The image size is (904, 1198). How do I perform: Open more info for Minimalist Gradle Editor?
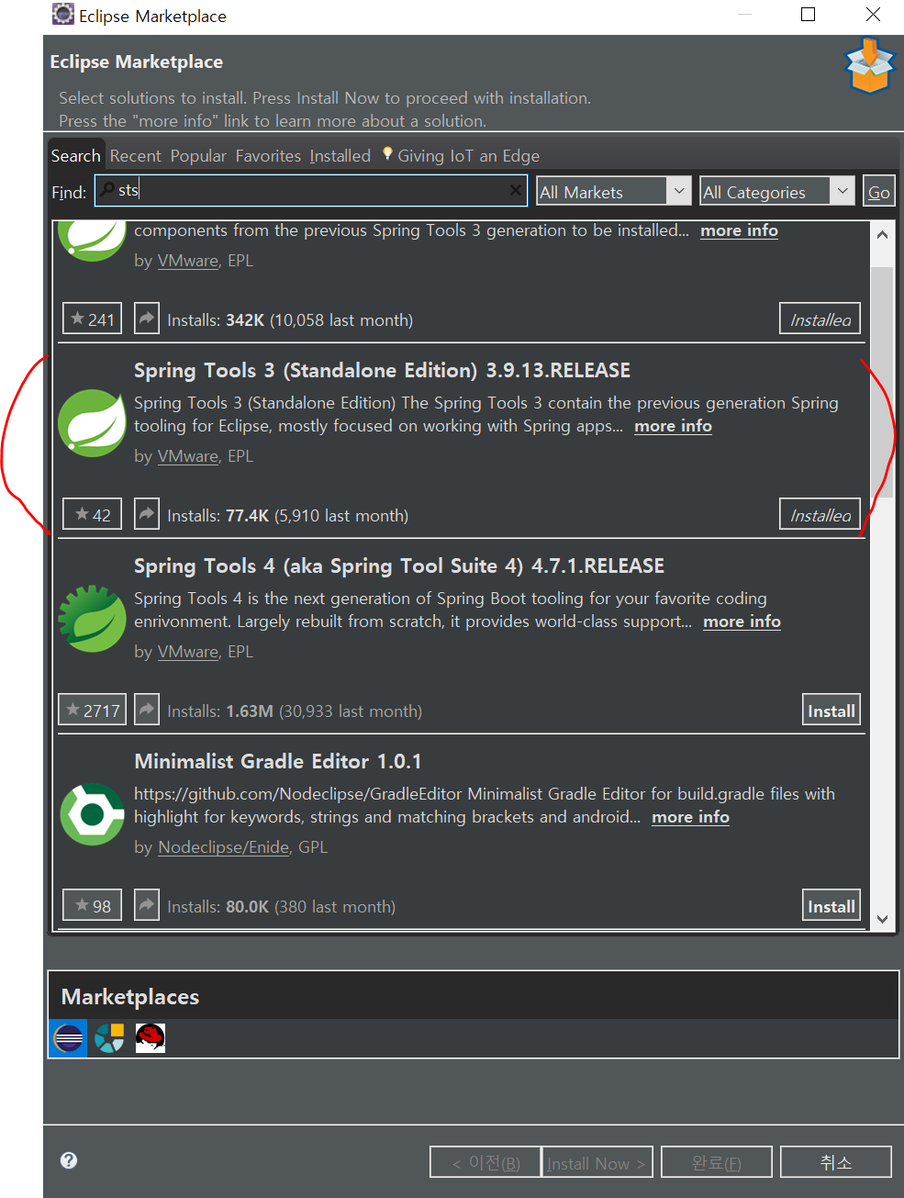690,816
